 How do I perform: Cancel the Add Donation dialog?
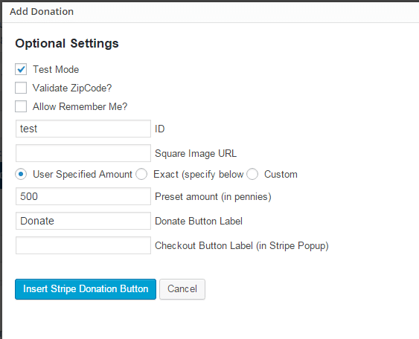(182, 289)
